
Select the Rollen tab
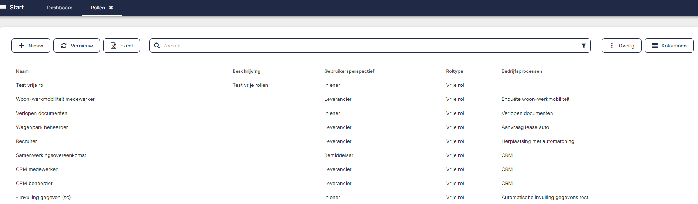(97, 8)
